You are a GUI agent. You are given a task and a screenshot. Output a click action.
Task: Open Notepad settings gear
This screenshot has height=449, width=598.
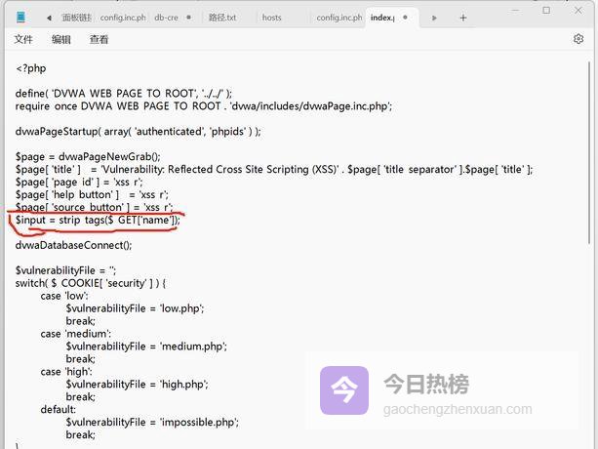(578, 39)
